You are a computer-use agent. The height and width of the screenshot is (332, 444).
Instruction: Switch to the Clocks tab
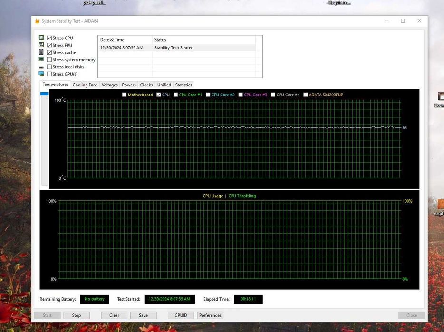(146, 85)
